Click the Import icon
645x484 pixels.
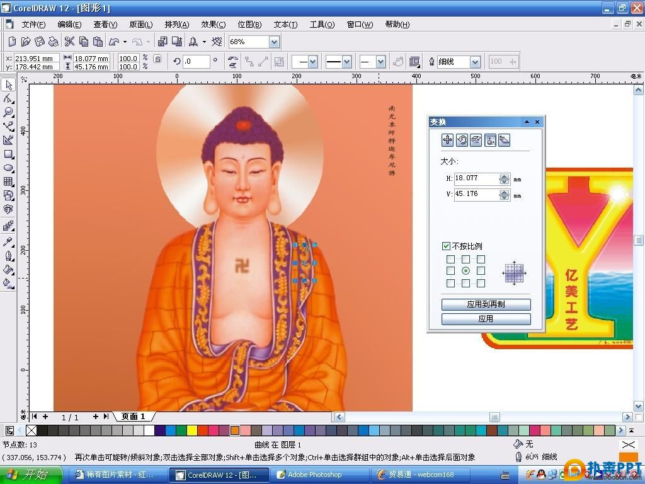[163, 42]
